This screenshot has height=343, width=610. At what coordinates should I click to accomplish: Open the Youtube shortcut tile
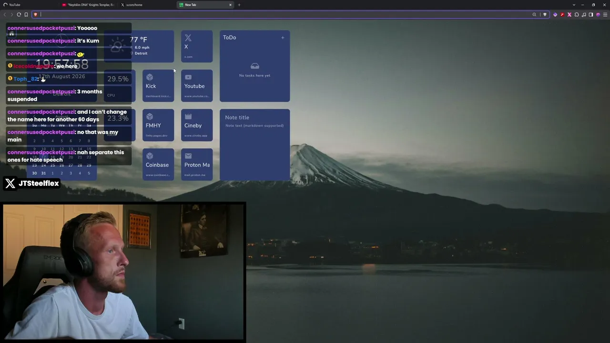click(x=197, y=86)
